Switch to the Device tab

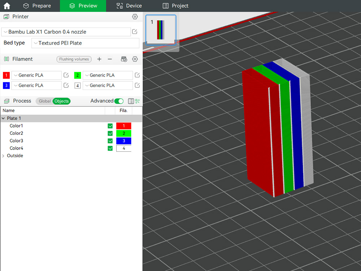129,5
